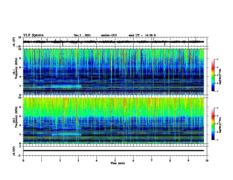Click inside the ch.2 spectrogram panel
Screen dimensions: 233x180
coord(114,121)
